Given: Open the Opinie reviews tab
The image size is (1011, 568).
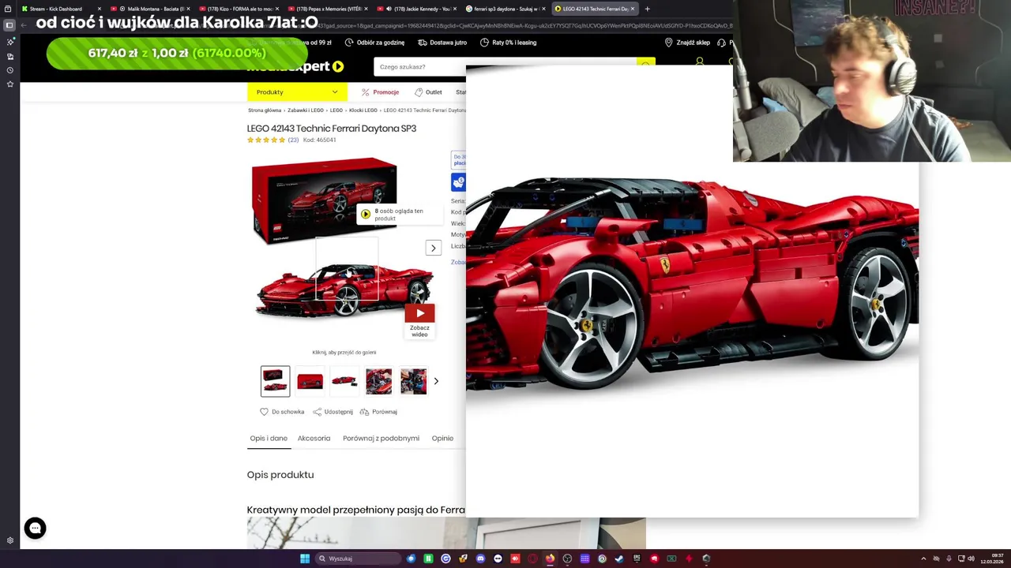Looking at the screenshot, I should [x=442, y=439].
